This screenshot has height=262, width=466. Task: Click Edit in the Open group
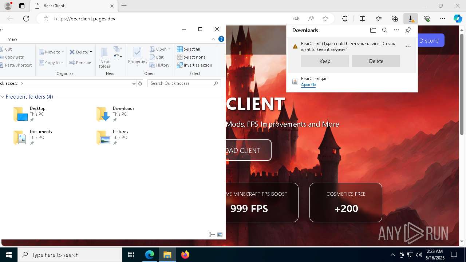[x=157, y=57]
